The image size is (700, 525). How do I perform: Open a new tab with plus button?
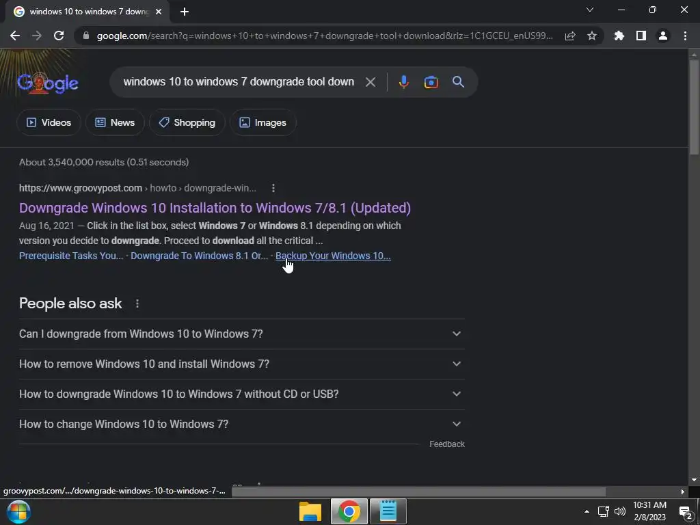click(185, 12)
